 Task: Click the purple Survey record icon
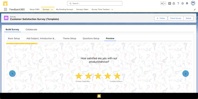[x=6, y=18]
